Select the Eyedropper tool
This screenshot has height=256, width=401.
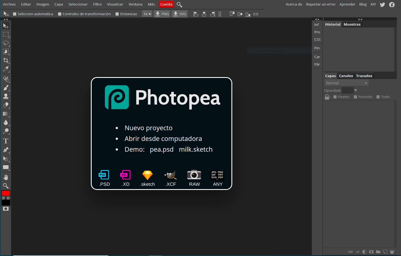click(6, 69)
